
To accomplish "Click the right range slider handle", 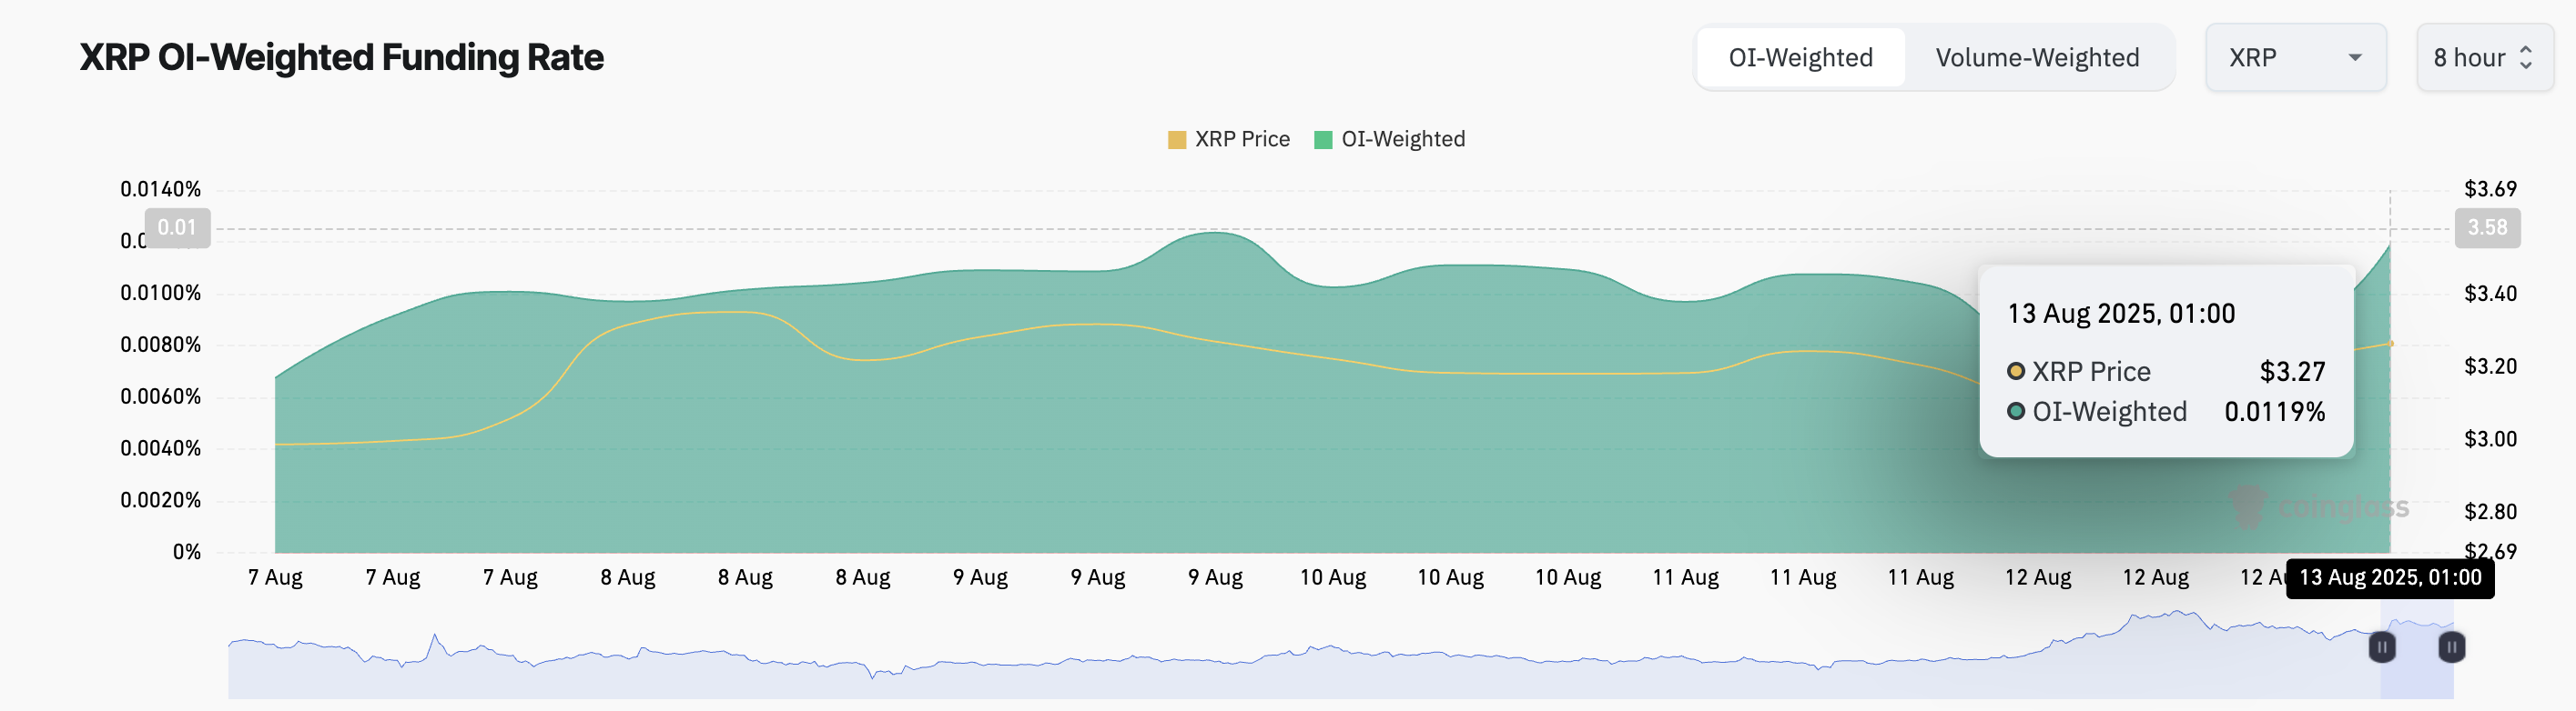I will [x=2451, y=647].
